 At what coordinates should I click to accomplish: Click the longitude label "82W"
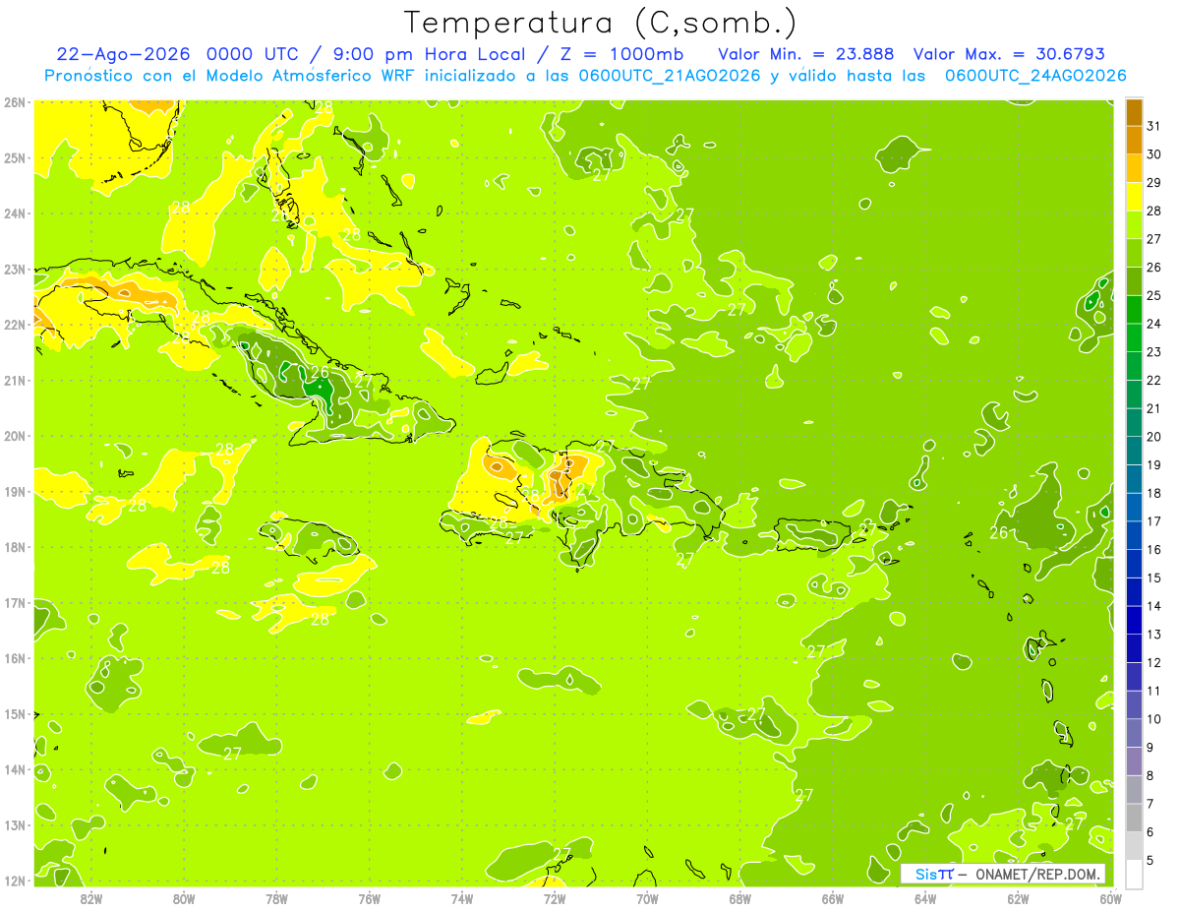90,898
